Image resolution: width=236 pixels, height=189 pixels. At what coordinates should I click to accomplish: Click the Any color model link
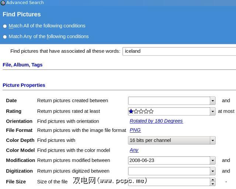134,150
